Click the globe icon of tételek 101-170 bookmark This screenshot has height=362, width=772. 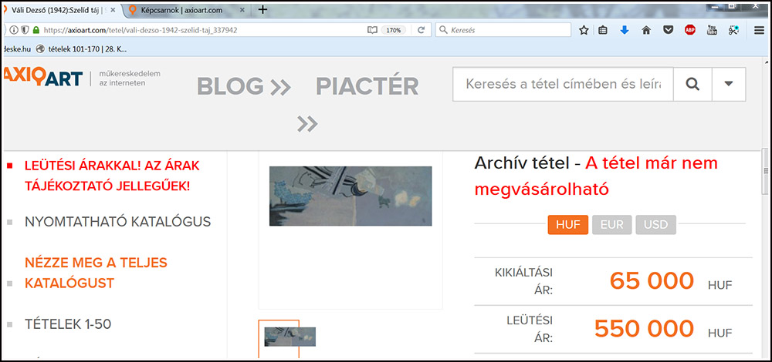(x=40, y=48)
